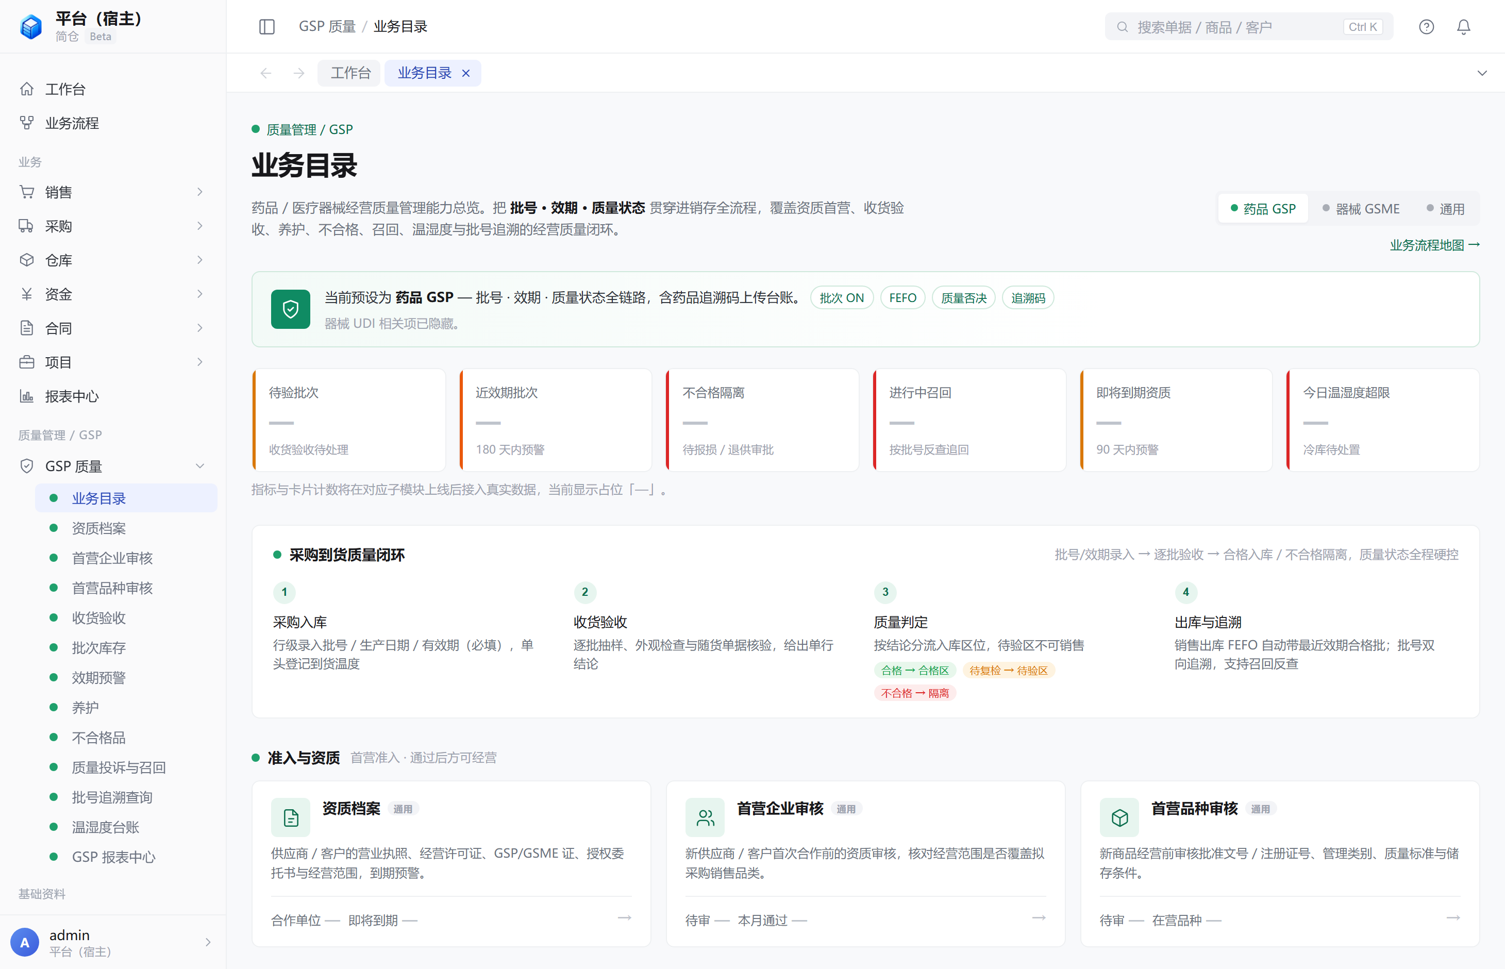Screen dimensions: 1505x969
Task: Expand the 采购 menu
Action: 200,226
